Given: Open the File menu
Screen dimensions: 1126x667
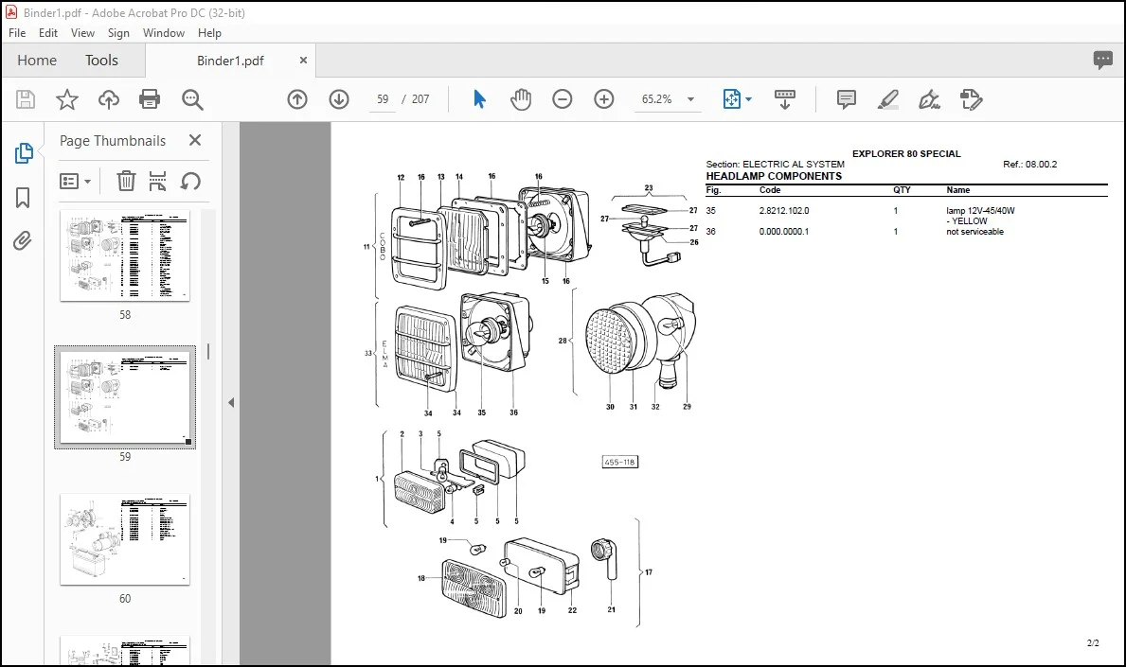Looking at the screenshot, I should (x=16, y=33).
